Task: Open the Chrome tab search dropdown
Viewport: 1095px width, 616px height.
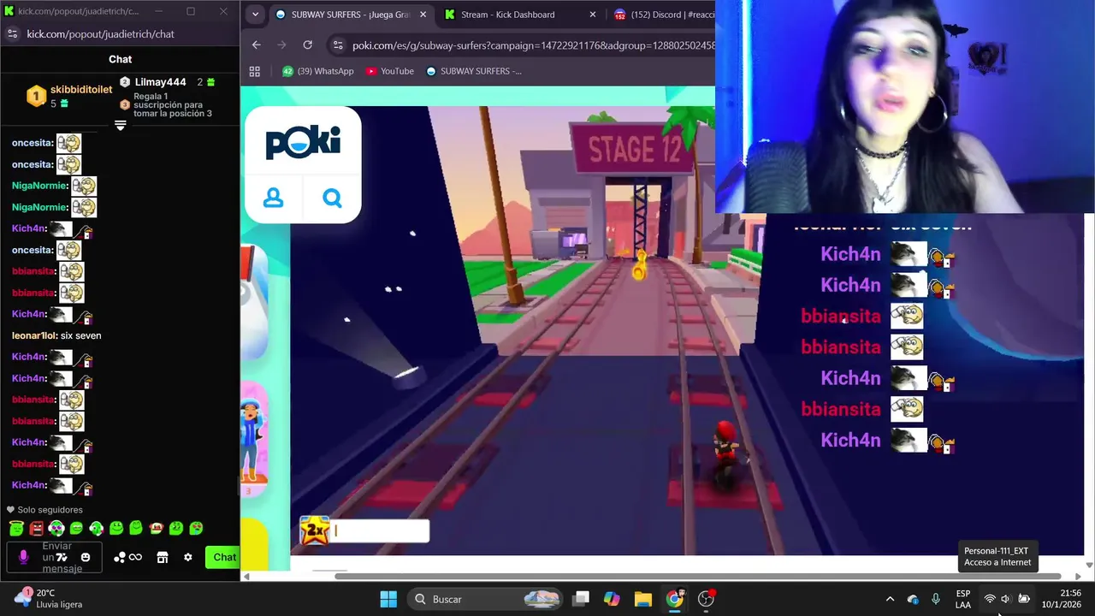Action: (255, 15)
